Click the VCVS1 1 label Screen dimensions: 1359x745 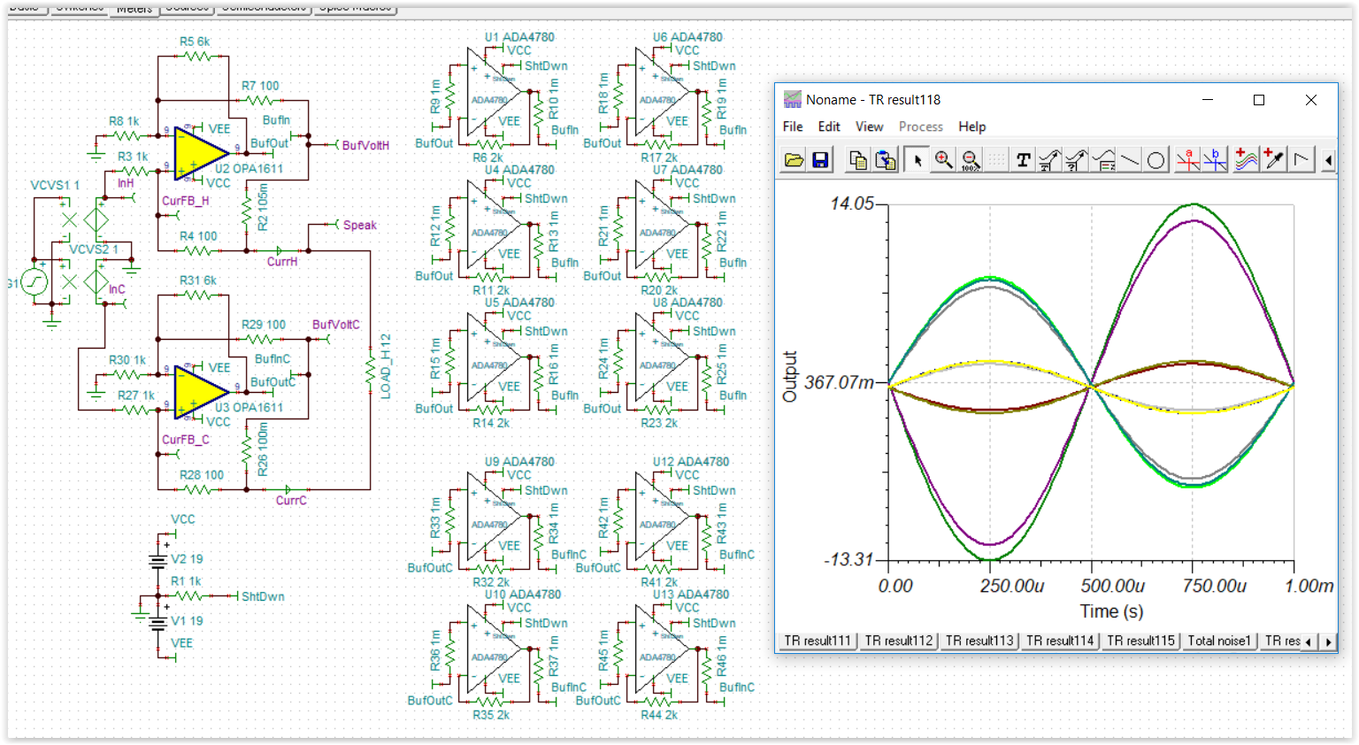(55, 185)
